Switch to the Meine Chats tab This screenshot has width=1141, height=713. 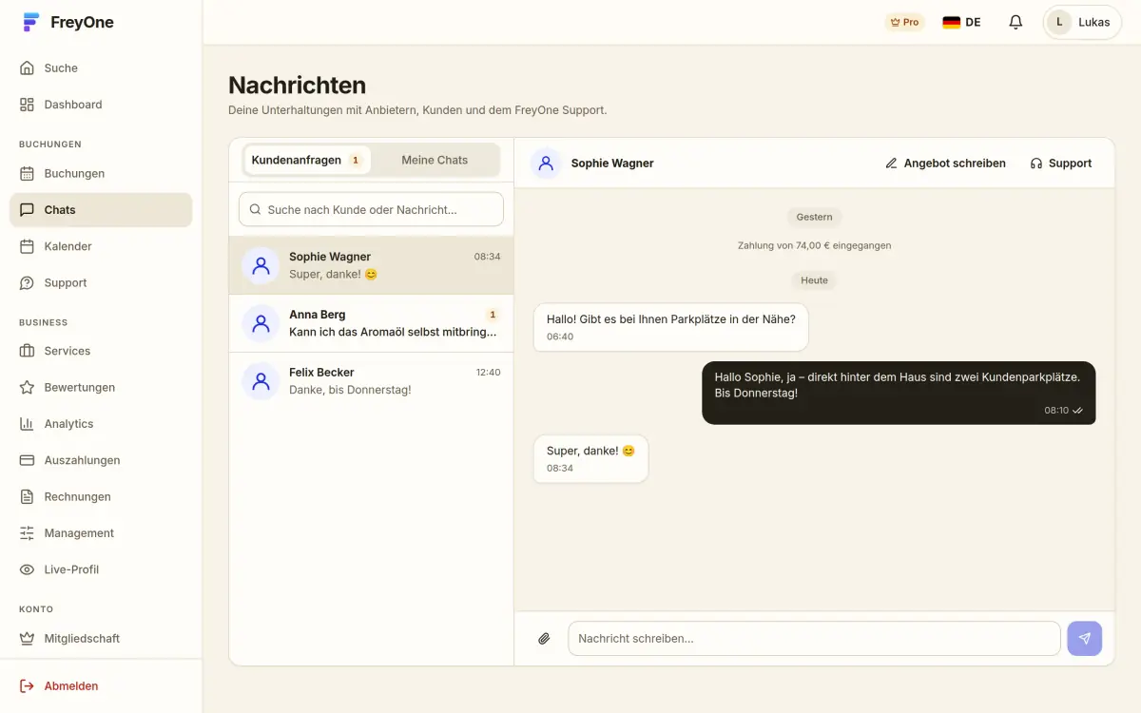point(435,161)
